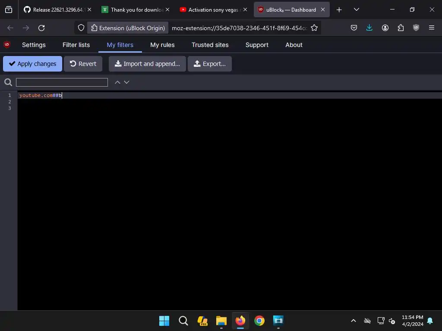Reload the current page
The height and width of the screenshot is (331, 442).
click(41, 28)
